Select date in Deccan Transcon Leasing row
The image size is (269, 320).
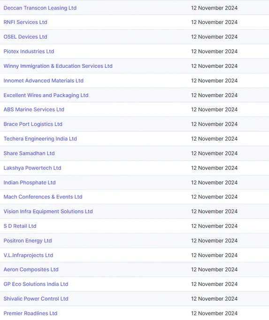[214, 8]
